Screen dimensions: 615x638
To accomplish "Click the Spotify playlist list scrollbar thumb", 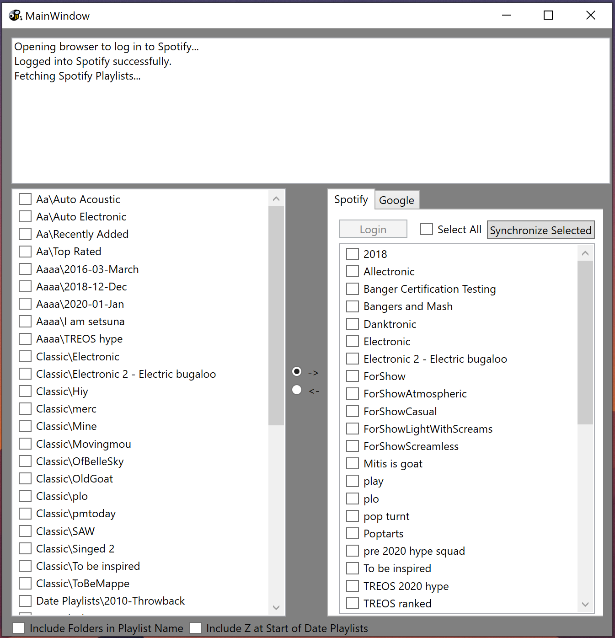I will (585, 343).
